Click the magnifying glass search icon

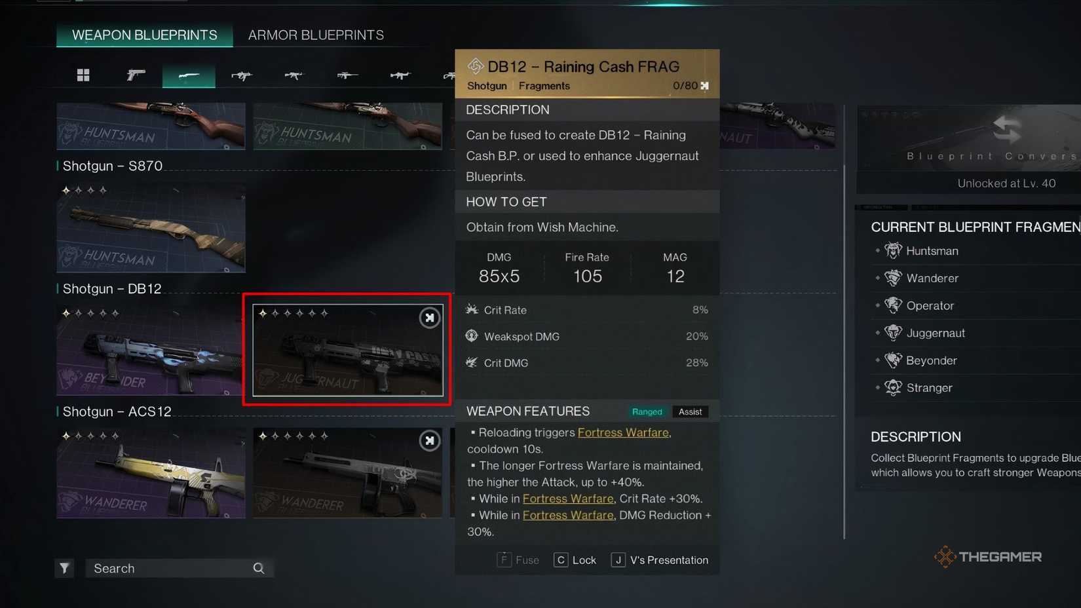pyautogui.click(x=259, y=568)
